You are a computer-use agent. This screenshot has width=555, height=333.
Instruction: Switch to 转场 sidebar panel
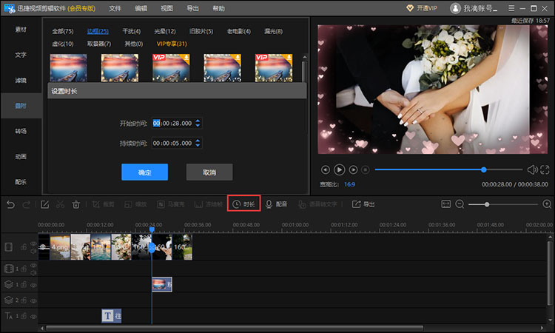(x=21, y=131)
